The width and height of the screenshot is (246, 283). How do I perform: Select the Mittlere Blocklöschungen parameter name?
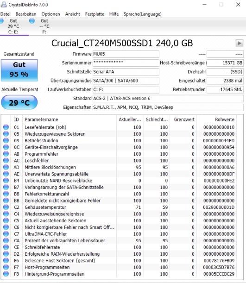[x=50, y=167]
